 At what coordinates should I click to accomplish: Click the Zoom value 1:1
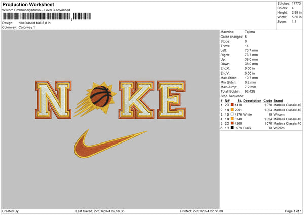click(294, 21)
